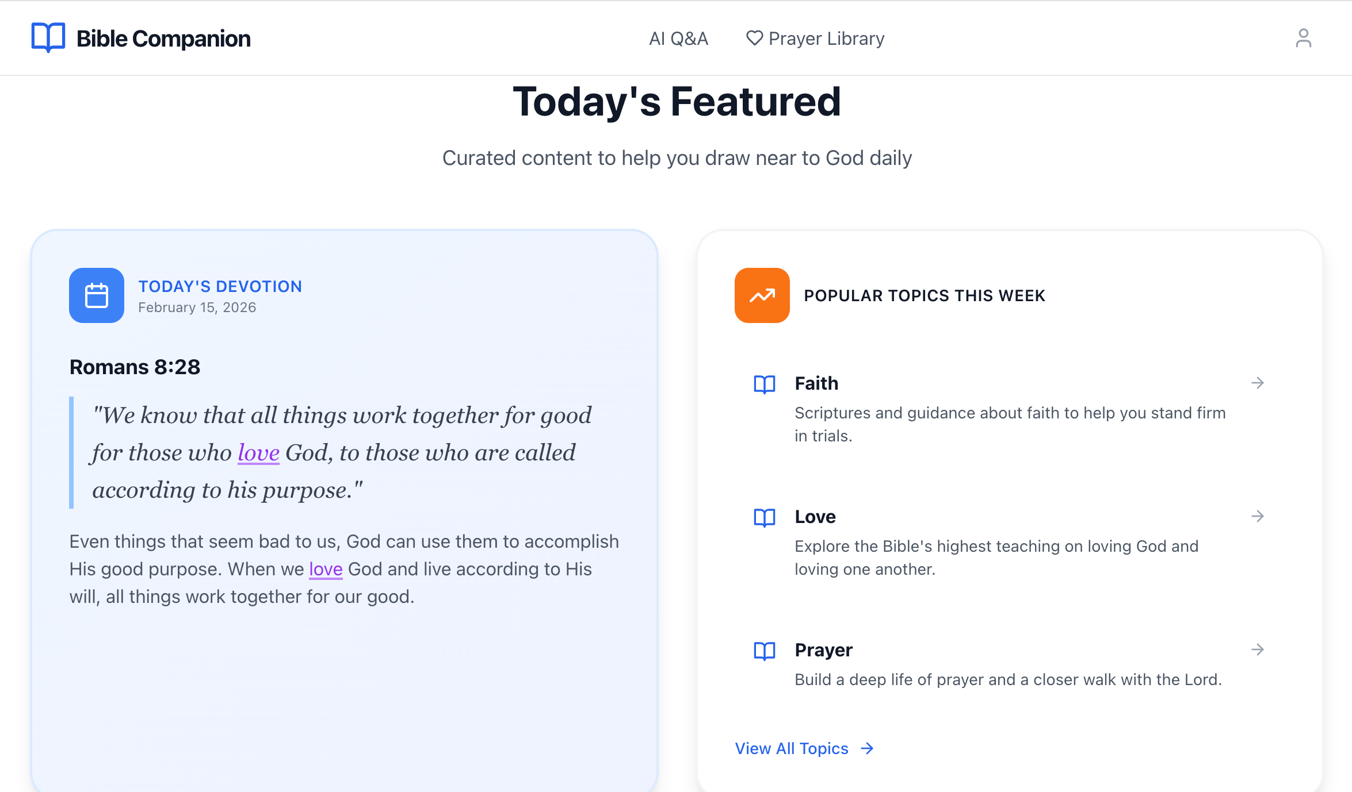Screen dimensions: 1352x792
Task: Open the Faith topic heading
Action: tap(816, 383)
